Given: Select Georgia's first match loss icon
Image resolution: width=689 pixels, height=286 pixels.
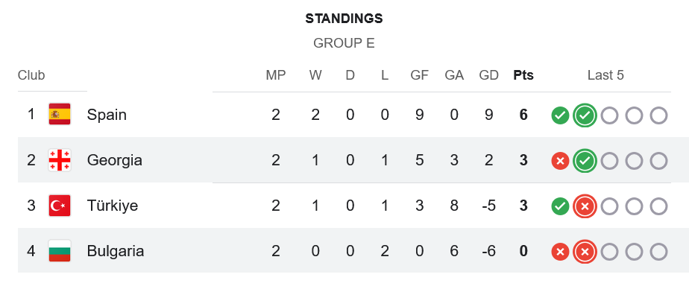Looking at the screenshot, I should (560, 162).
